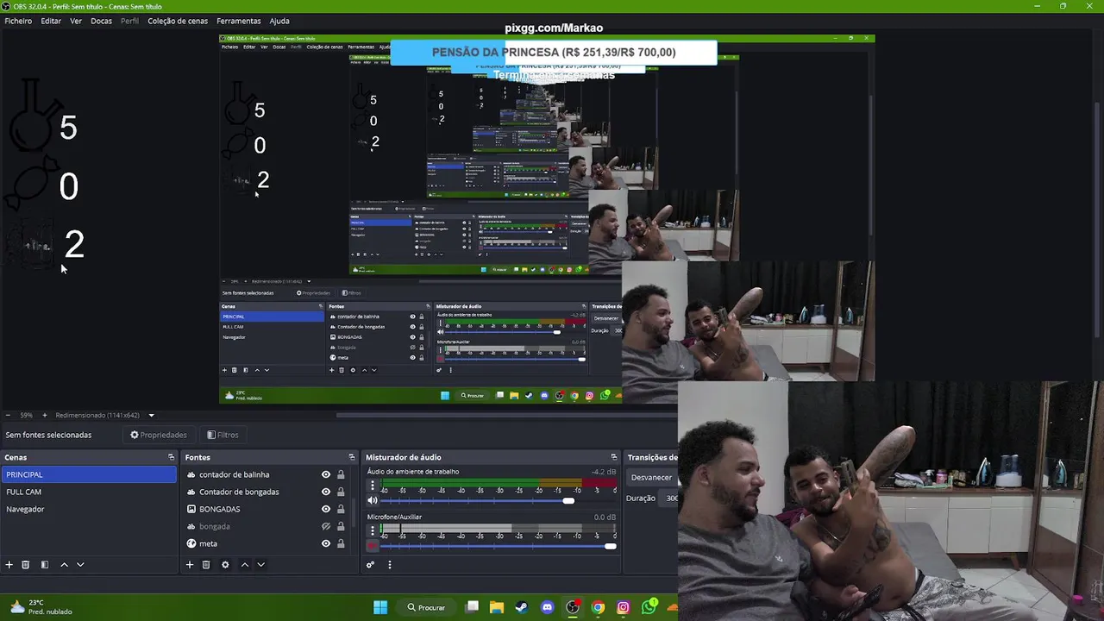The image size is (1104, 621).
Task: Open the Coleção de cenas menu
Action: (178, 21)
